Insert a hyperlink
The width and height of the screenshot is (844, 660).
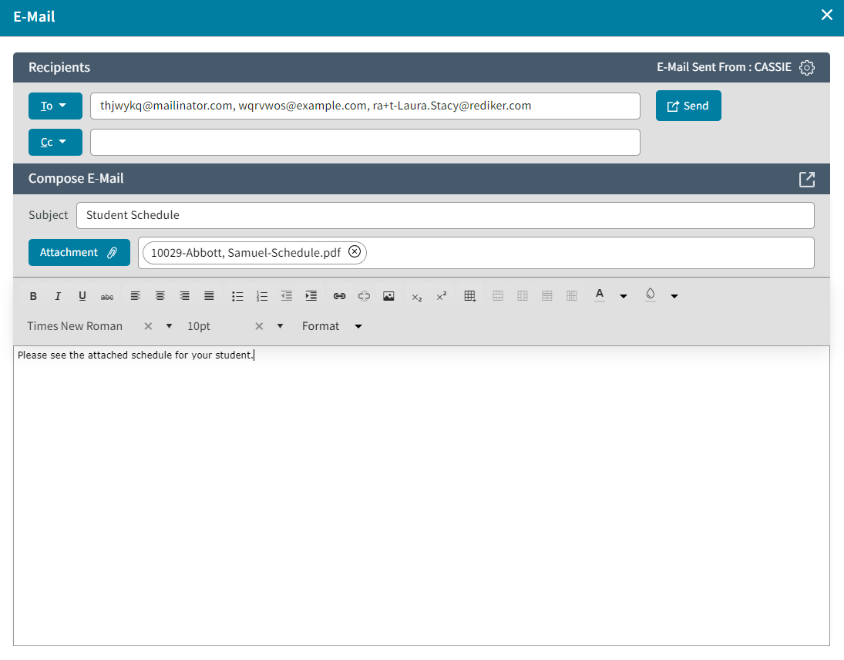339,296
